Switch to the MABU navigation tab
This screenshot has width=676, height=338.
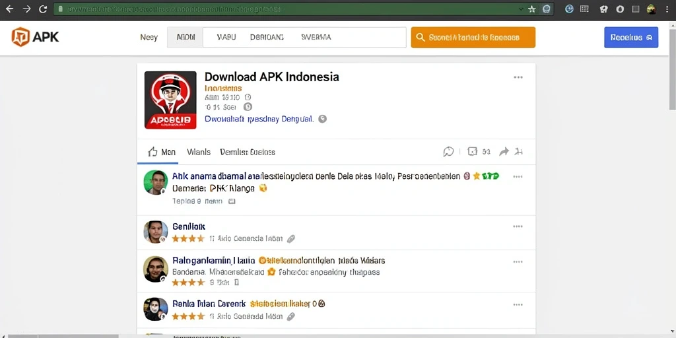coord(226,38)
